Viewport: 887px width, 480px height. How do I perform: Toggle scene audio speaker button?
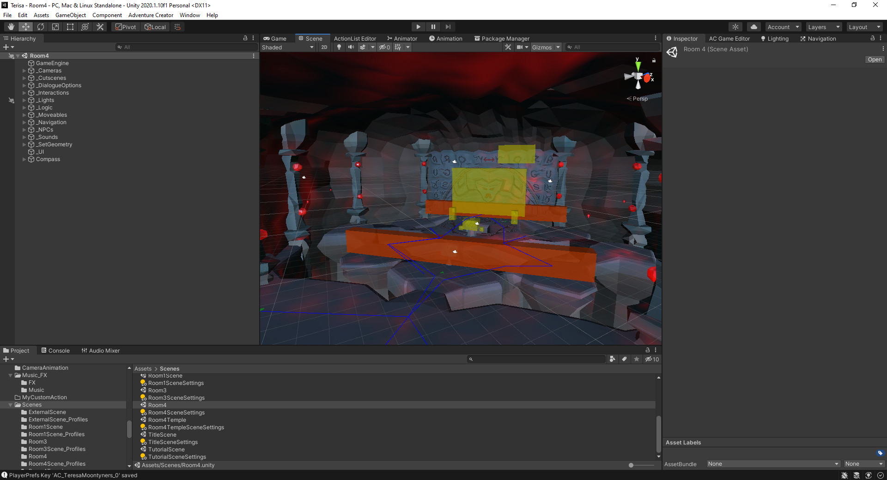351,47
